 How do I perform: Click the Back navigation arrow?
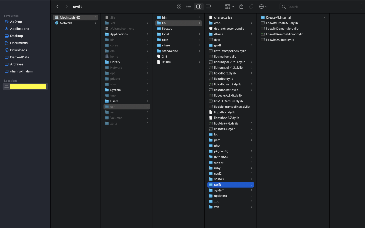(57, 6)
